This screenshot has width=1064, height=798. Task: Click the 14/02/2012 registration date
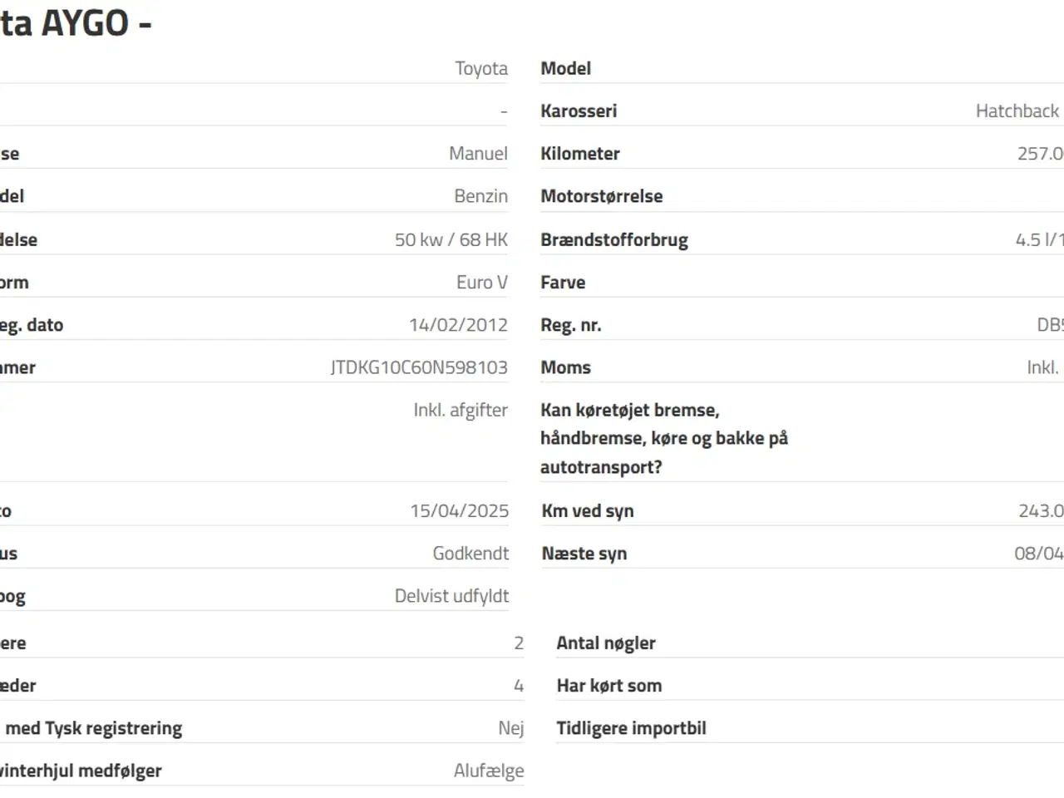(458, 325)
